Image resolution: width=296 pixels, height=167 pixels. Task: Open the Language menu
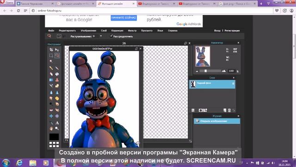point(160,31)
